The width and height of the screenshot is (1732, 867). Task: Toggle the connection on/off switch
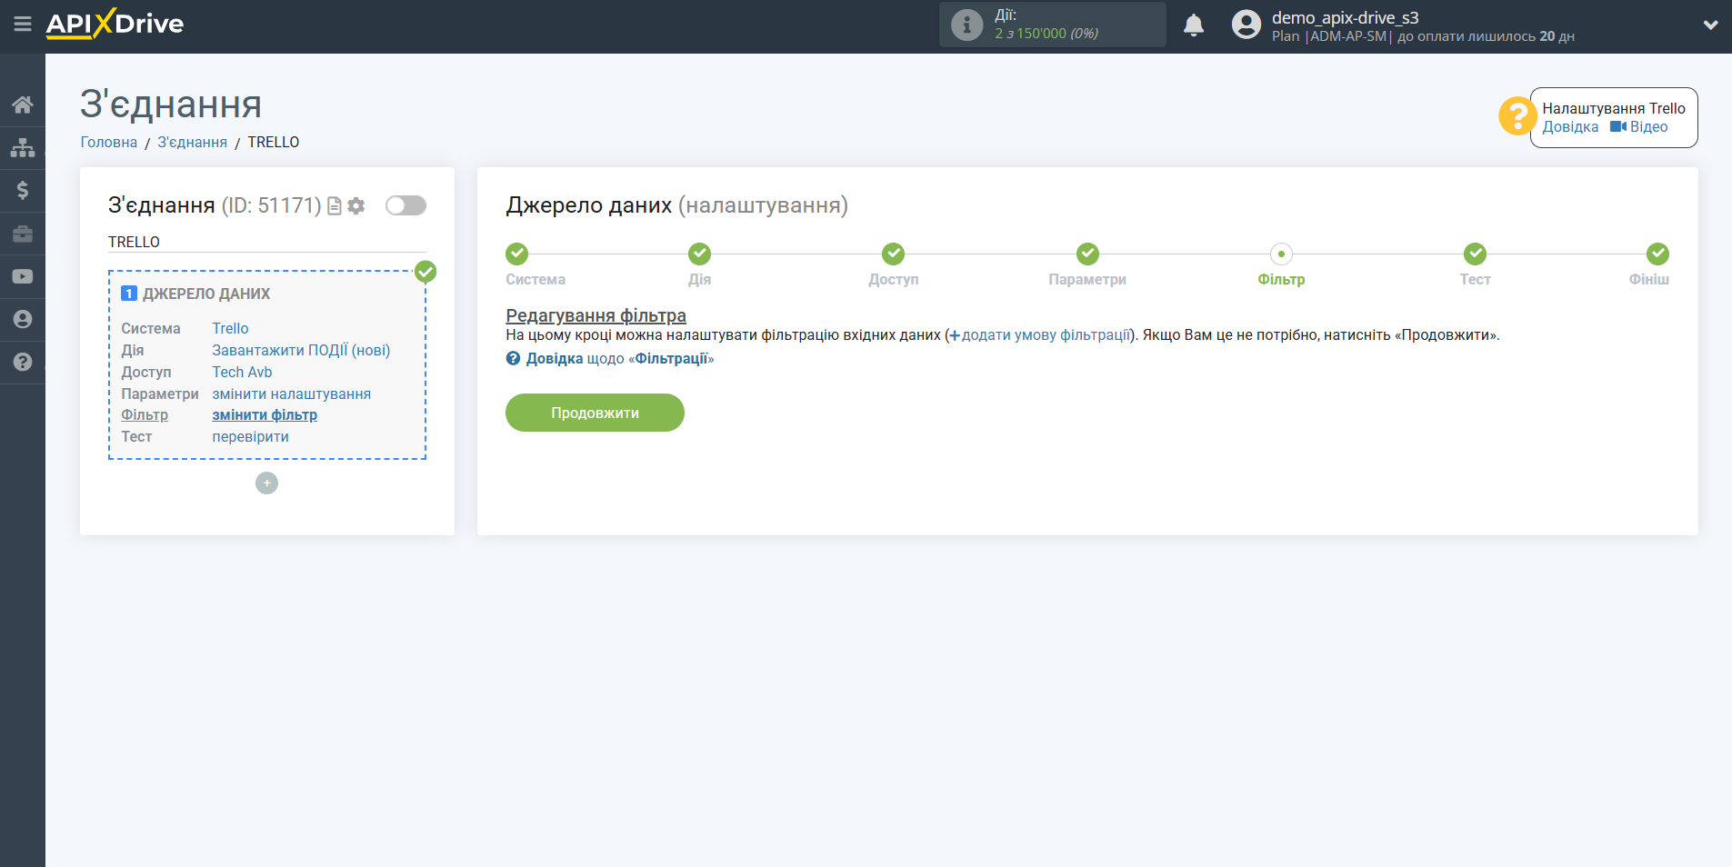click(405, 205)
